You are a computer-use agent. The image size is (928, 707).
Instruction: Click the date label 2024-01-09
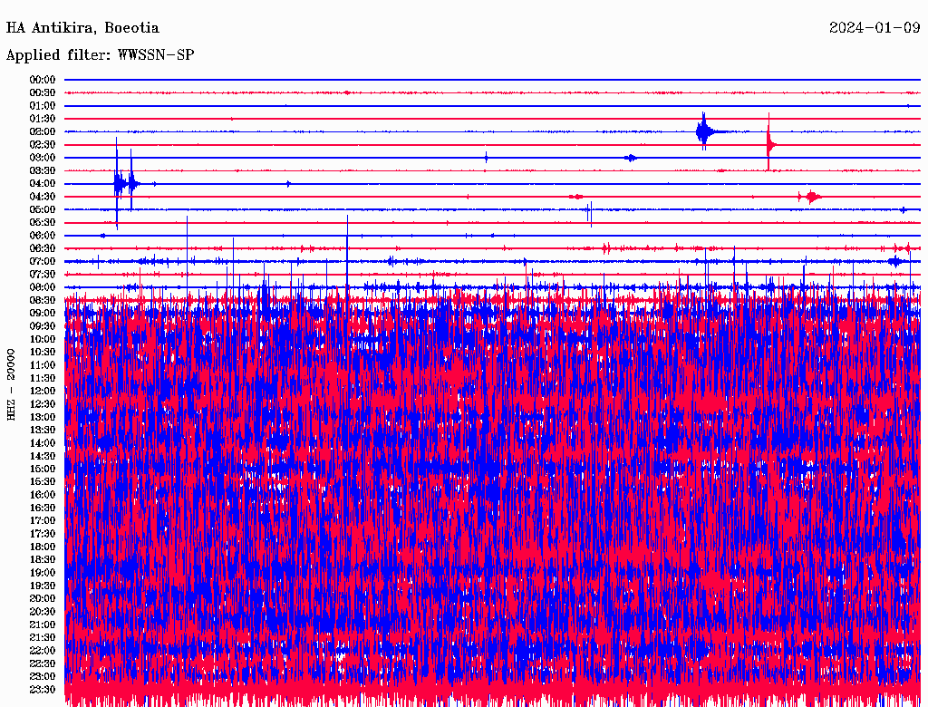click(x=875, y=28)
